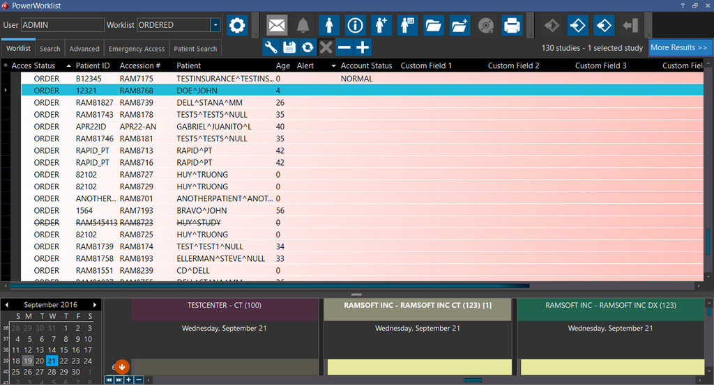The width and height of the screenshot is (714, 385).
Task: Click the plus icon below toolbar
Action: click(363, 47)
